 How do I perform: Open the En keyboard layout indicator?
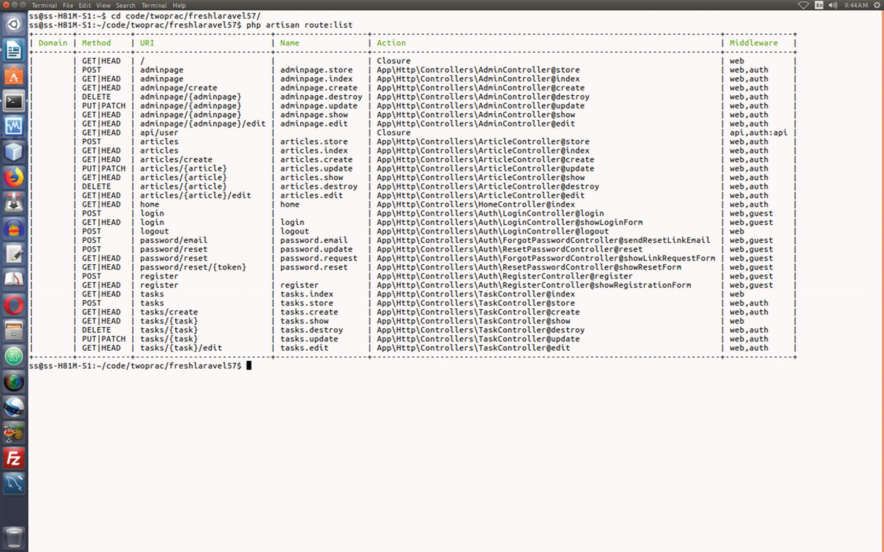click(819, 5)
